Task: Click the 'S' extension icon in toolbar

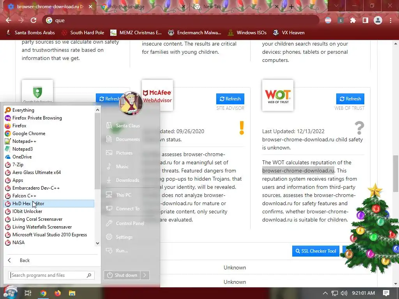Action: (x=341, y=20)
